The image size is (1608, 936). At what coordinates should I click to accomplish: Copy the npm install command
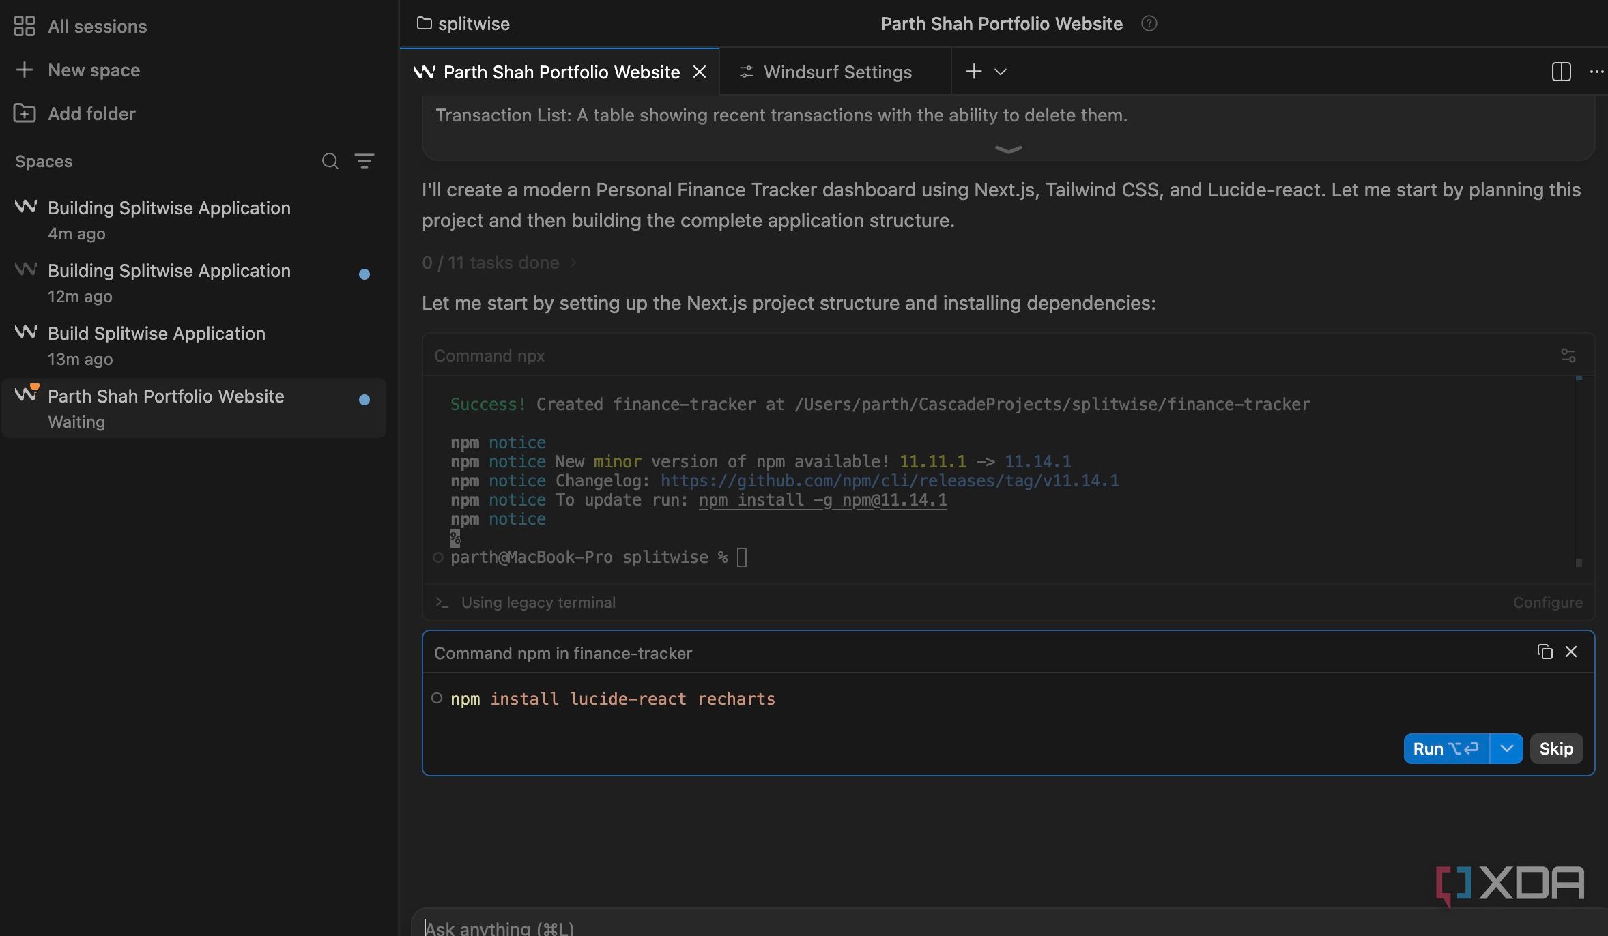point(1545,652)
